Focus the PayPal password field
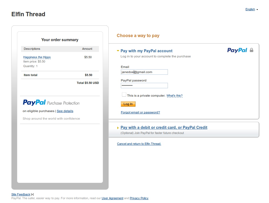The height and width of the screenshot is (203, 269). 144,86
